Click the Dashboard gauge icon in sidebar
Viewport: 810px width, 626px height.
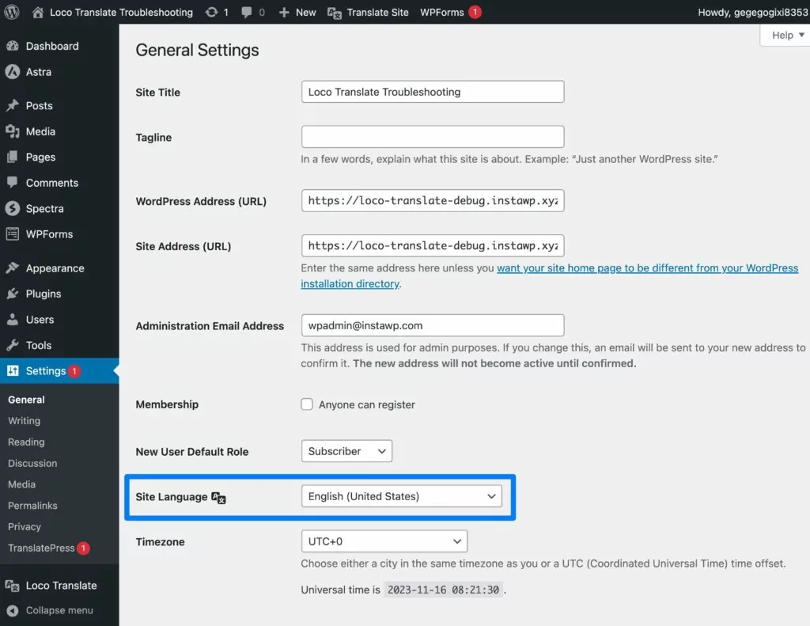click(13, 46)
